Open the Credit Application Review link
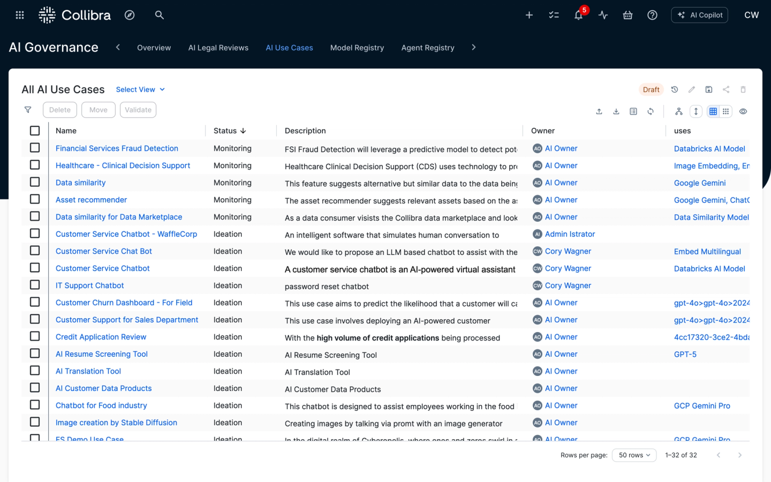Screen dimensions: 771x482 [101, 337]
